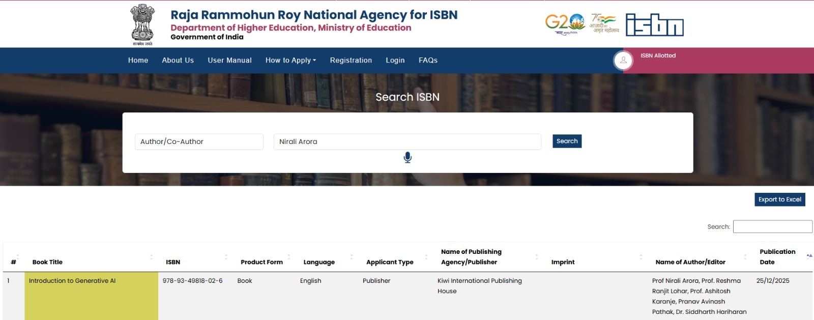814x320 pixels.
Task: Click the microphone voice search icon
Action: click(x=408, y=158)
